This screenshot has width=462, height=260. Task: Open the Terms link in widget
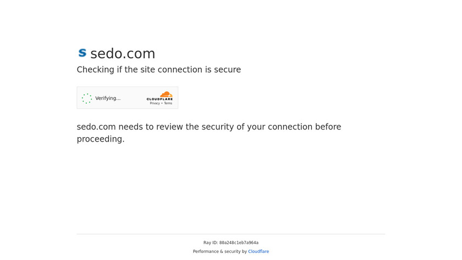click(168, 104)
